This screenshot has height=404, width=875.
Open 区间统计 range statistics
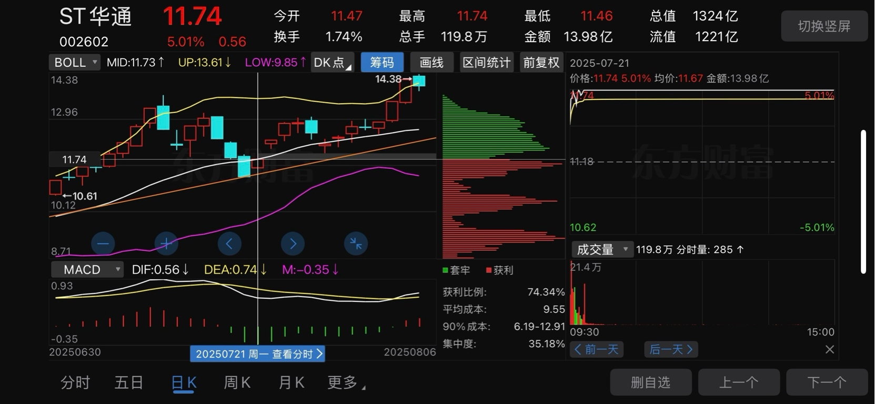487,62
